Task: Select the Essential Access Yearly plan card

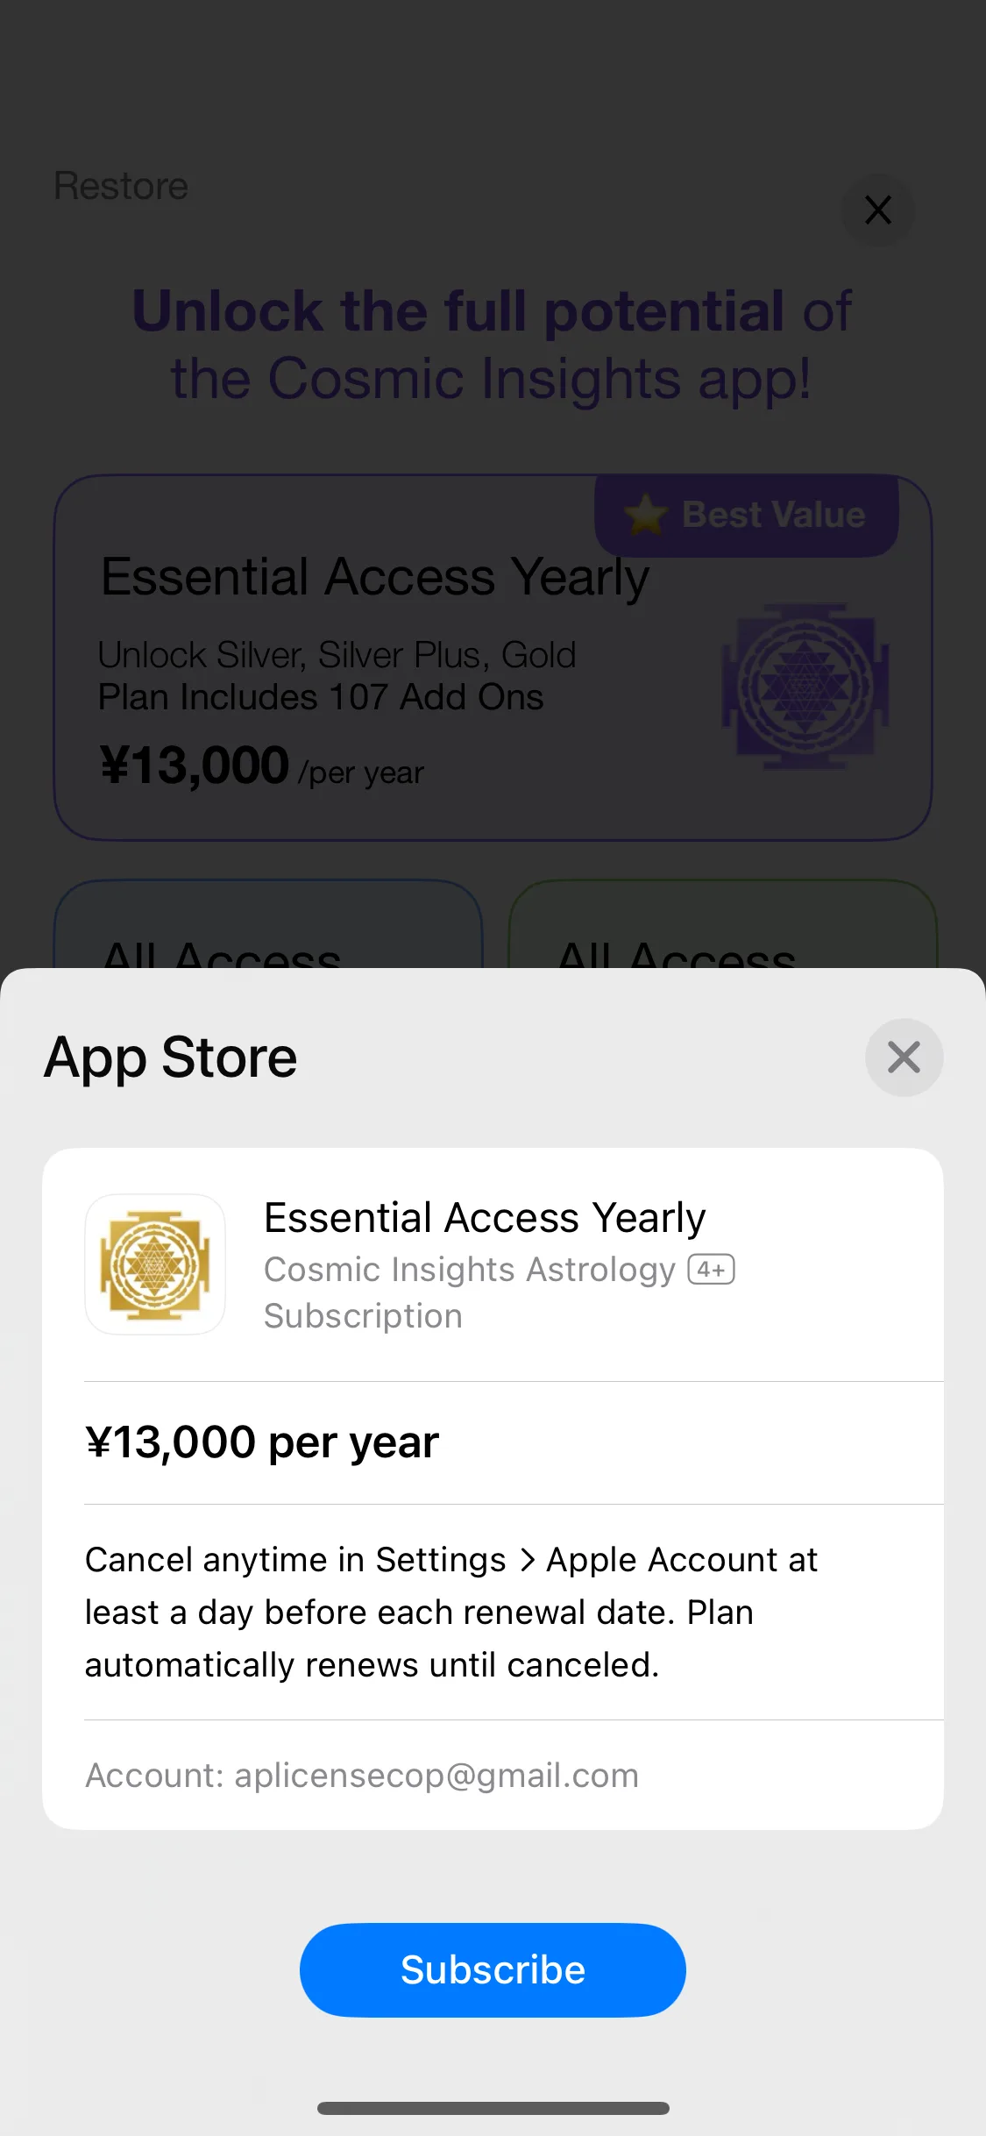Action: coord(493,657)
